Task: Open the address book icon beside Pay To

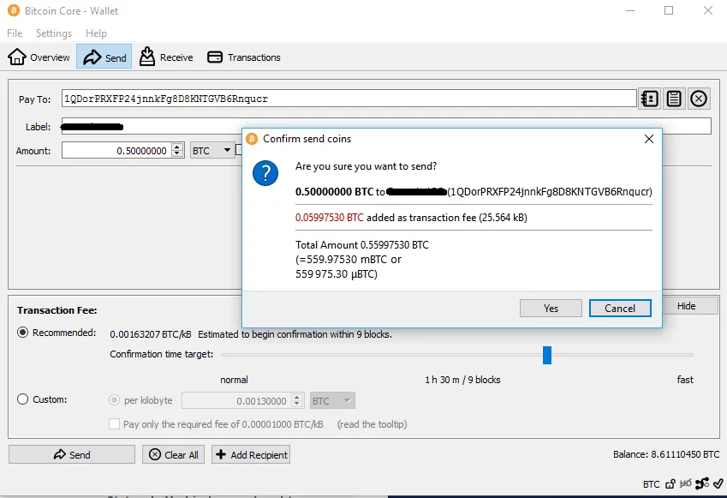Action: [650, 99]
